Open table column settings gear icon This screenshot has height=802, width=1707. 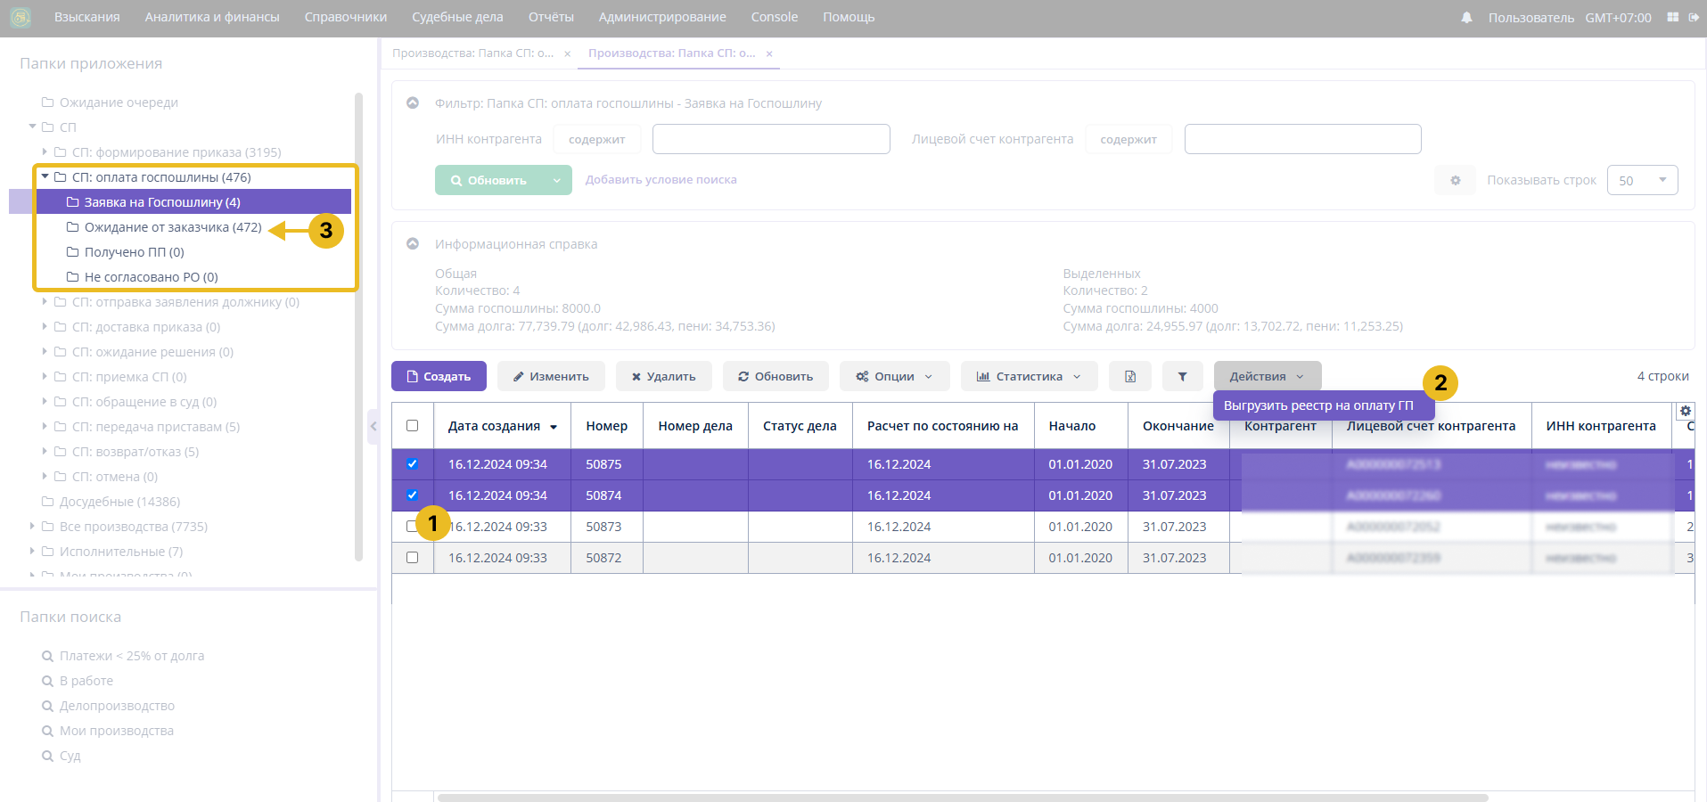[x=1685, y=412]
